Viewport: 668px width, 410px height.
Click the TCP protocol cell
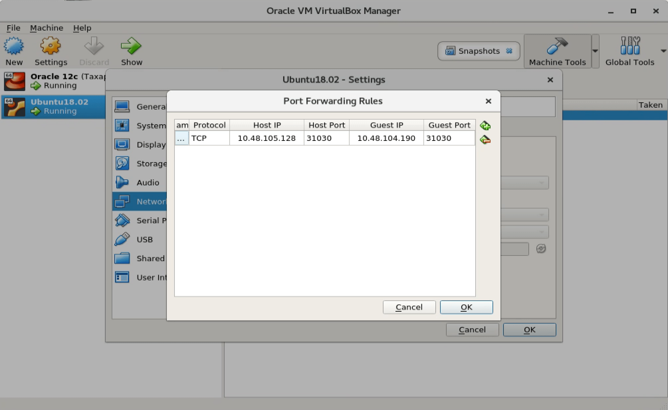tap(209, 138)
